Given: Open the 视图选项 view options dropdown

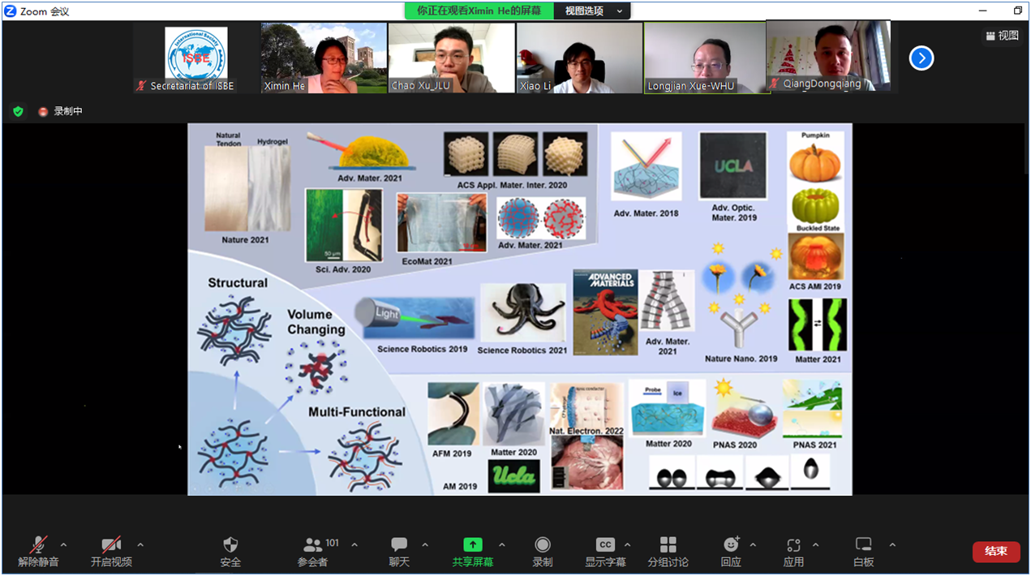Looking at the screenshot, I should tap(595, 11).
